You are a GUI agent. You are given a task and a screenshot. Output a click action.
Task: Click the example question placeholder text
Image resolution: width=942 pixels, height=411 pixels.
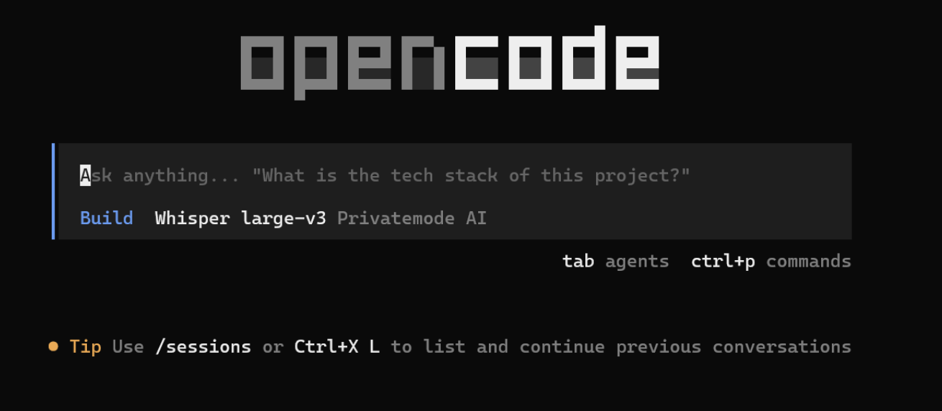(x=471, y=175)
